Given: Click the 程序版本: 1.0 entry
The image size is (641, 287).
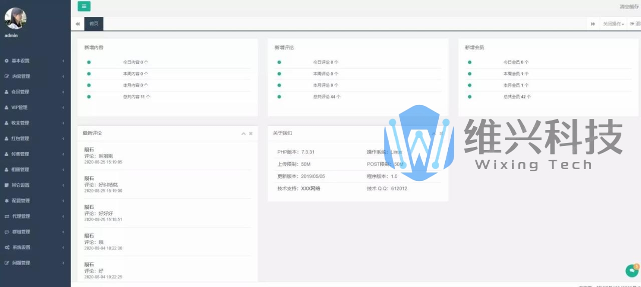Looking at the screenshot, I should (x=382, y=176).
